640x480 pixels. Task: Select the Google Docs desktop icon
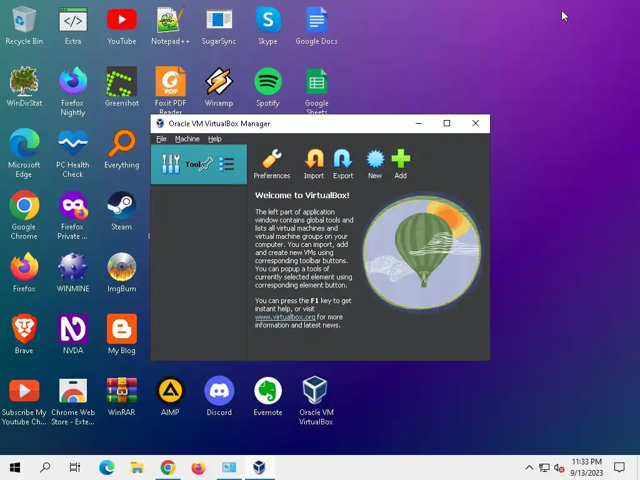point(316,25)
